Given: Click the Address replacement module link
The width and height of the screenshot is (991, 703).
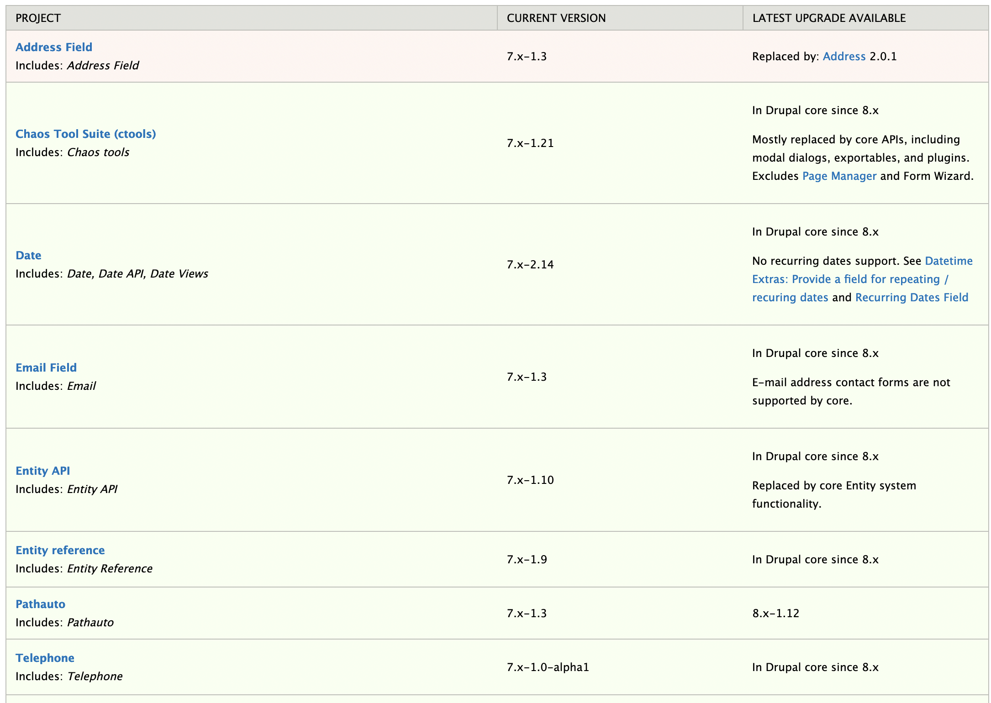Looking at the screenshot, I should click(844, 56).
